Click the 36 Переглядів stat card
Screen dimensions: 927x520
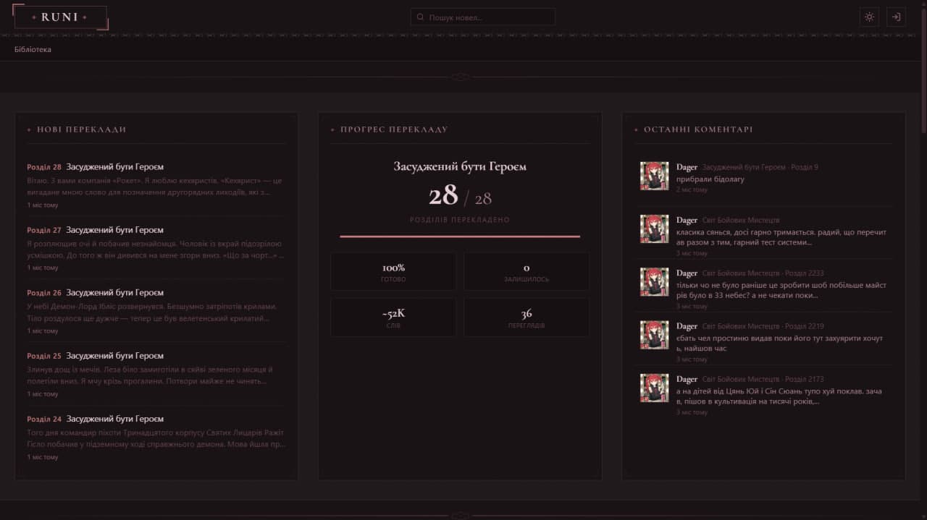pyautogui.click(x=527, y=317)
